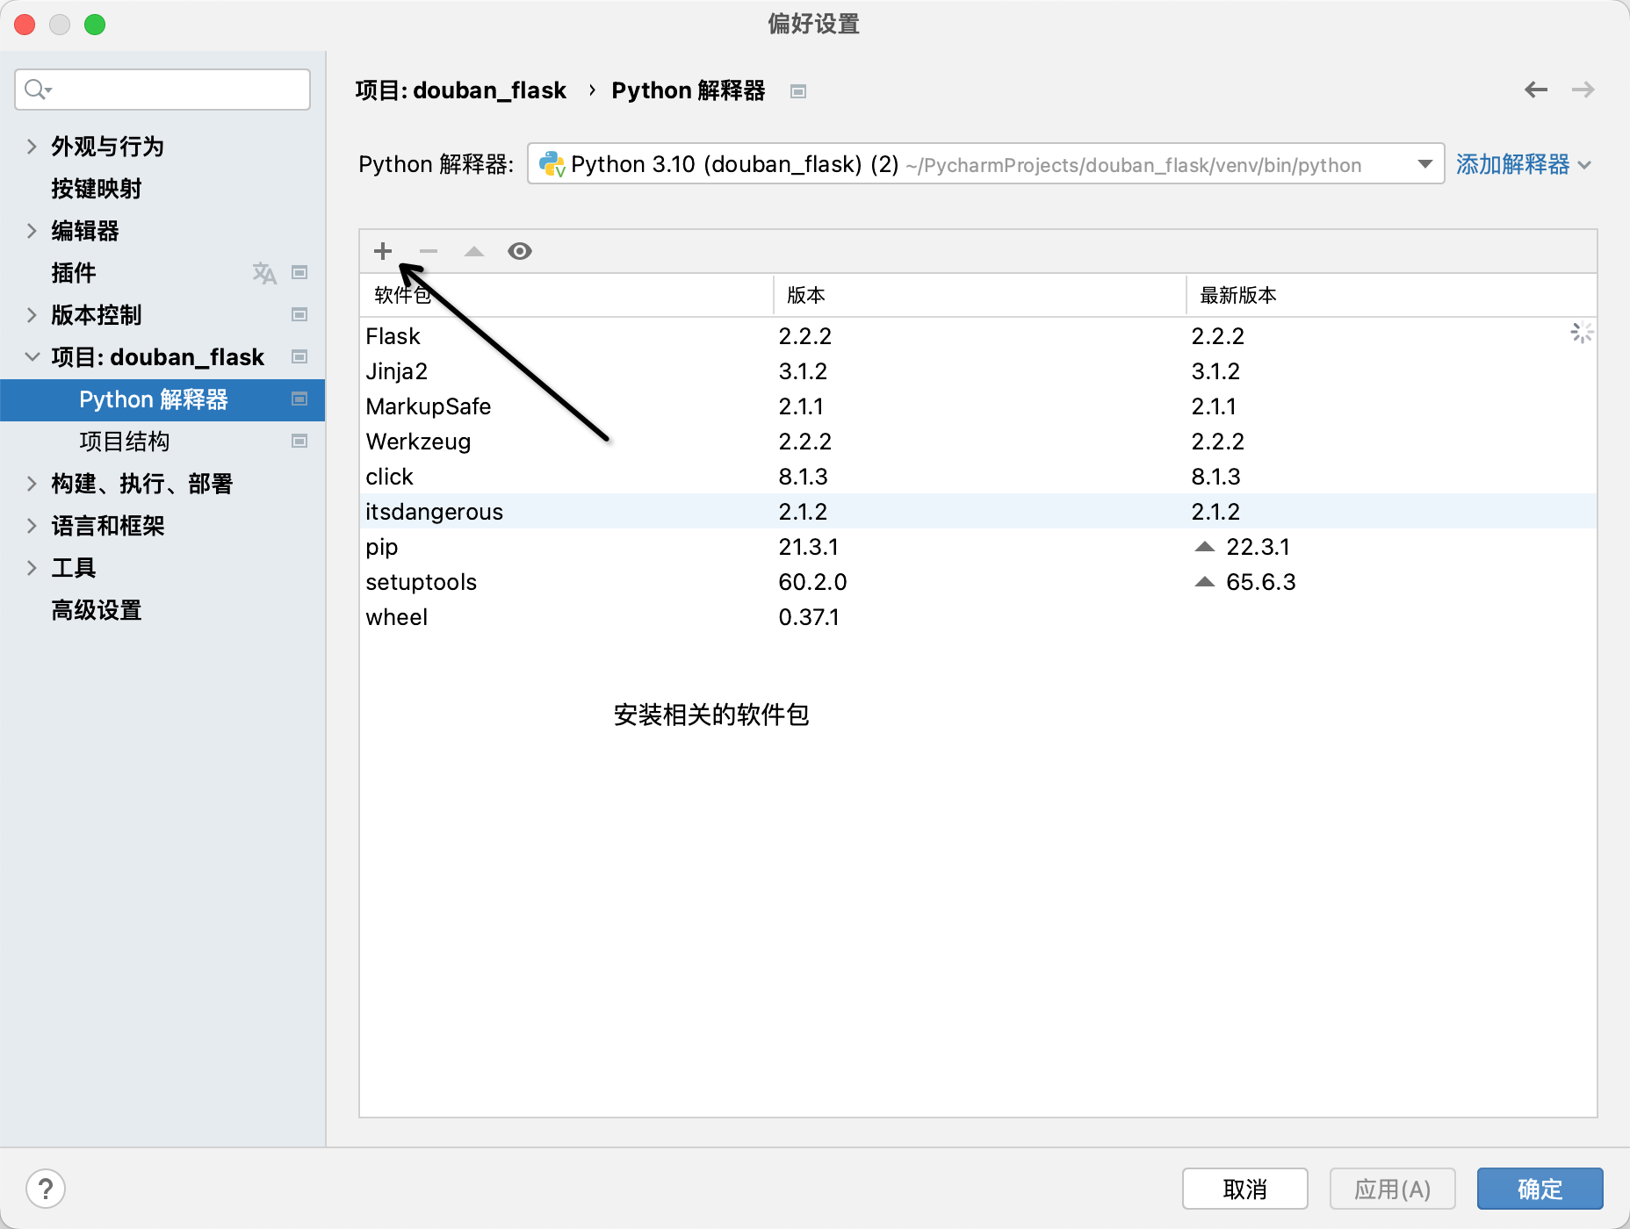The width and height of the screenshot is (1630, 1229).
Task: Toggle the show early releases eye icon
Action: point(520,251)
